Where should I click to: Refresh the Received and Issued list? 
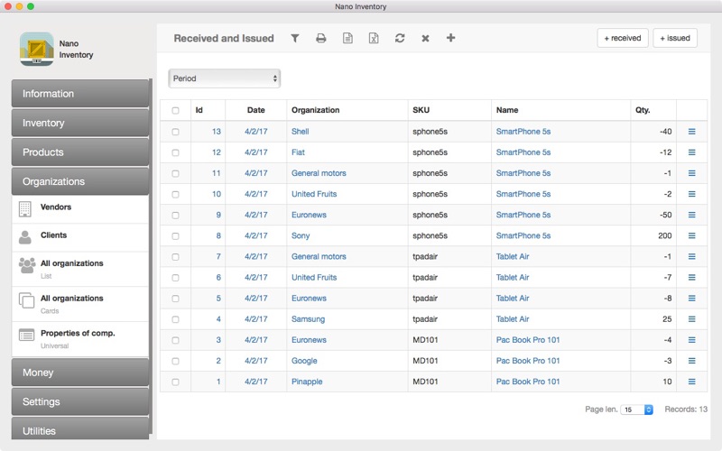[400, 38]
